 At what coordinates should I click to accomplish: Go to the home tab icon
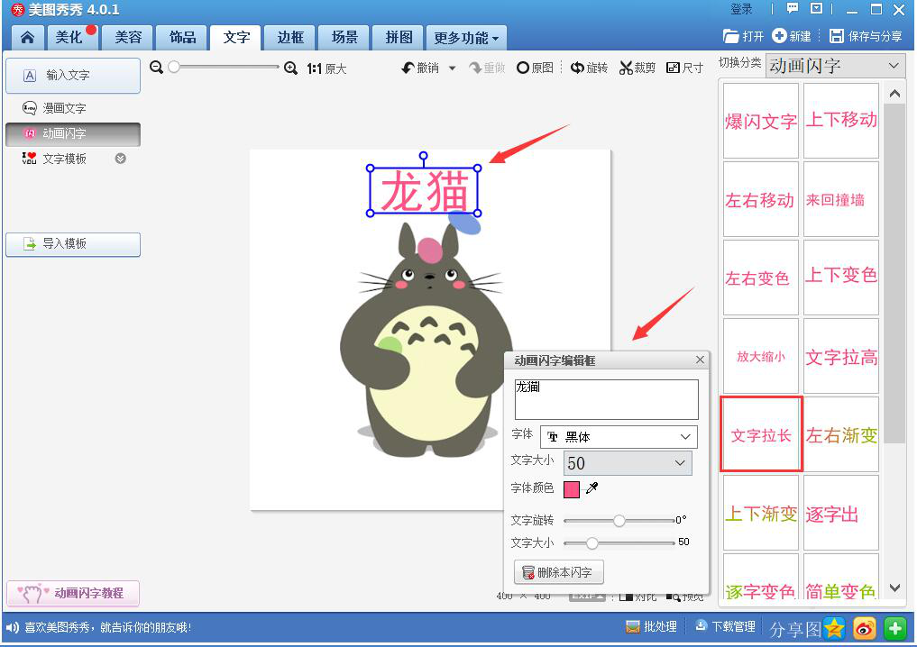(27, 38)
